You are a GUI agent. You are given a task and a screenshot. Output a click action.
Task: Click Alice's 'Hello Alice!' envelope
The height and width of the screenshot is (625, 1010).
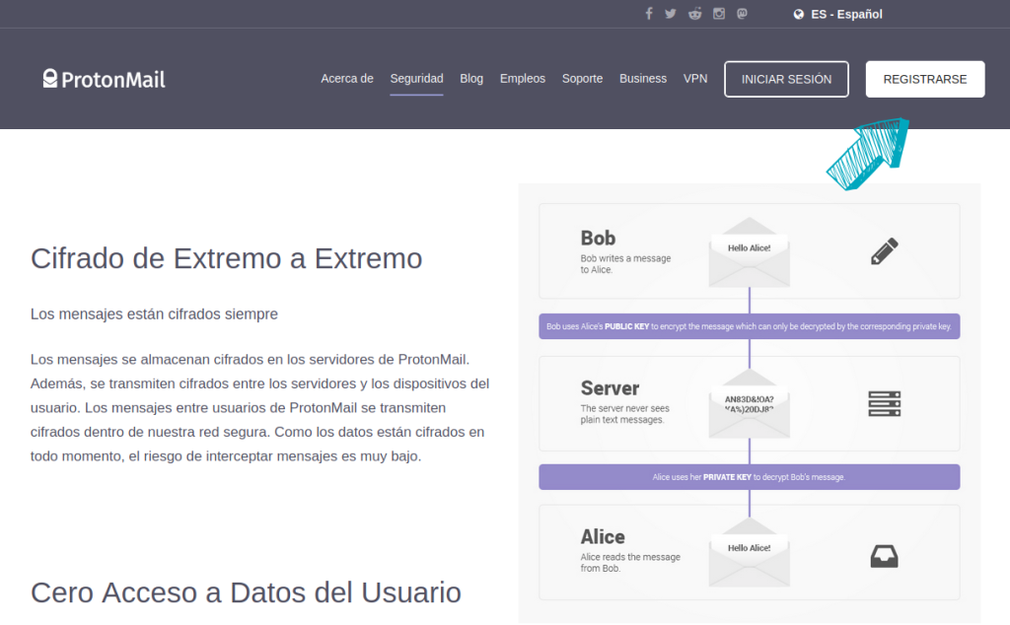click(750, 552)
